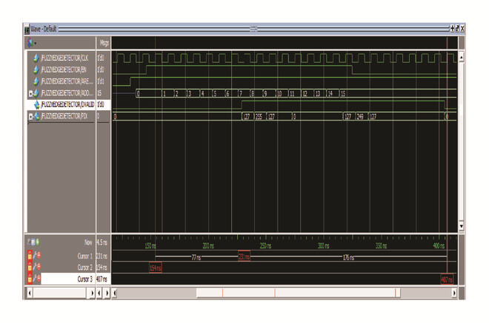Image resolution: width=489 pixels, height=323 pixels.
Task: Click the Cursor 2 label
Action: pyautogui.click(x=85, y=268)
